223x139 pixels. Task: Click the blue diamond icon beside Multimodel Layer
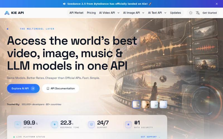tap(8, 29)
